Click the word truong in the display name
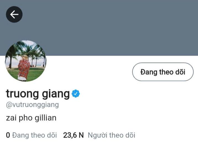The width and height of the screenshot is (198, 149). coord(22,94)
